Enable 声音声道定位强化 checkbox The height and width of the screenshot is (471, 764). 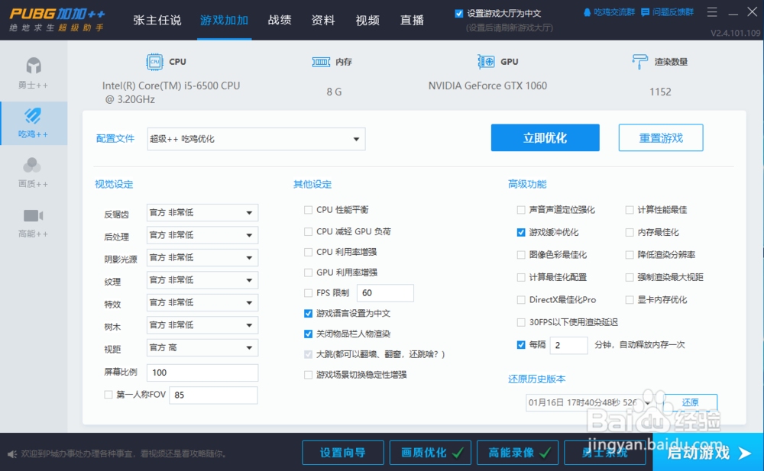pyautogui.click(x=521, y=210)
